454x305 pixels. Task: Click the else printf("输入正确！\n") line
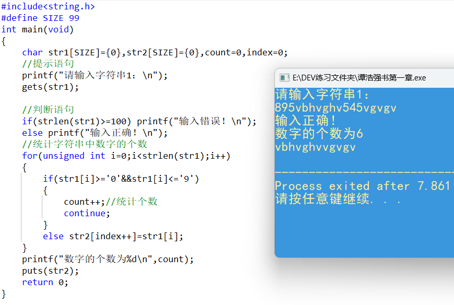tap(95, 133)
